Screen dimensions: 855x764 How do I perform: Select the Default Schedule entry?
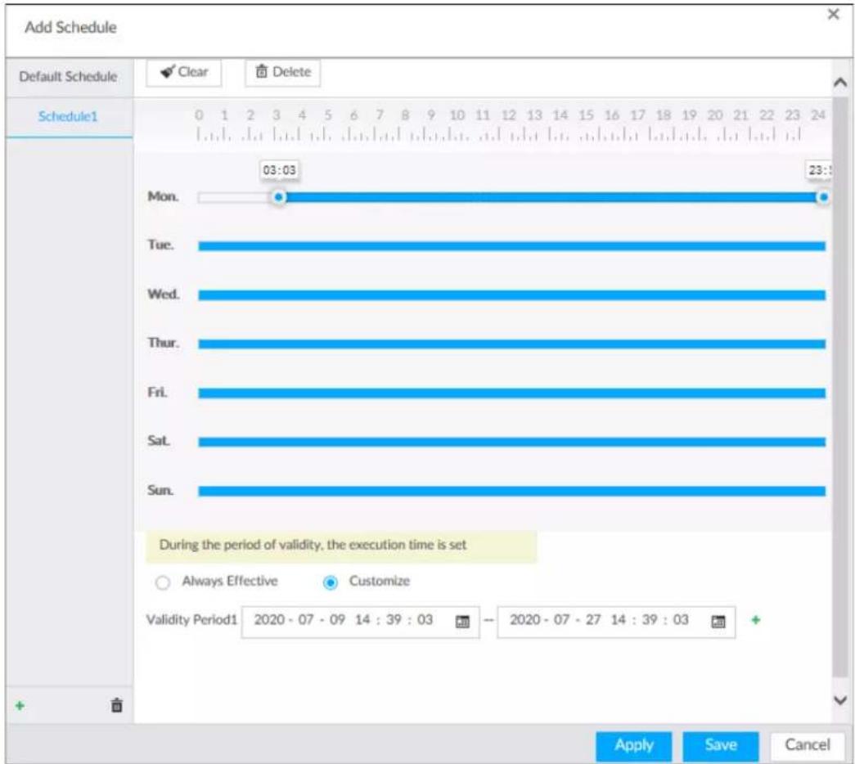point(68,76)
